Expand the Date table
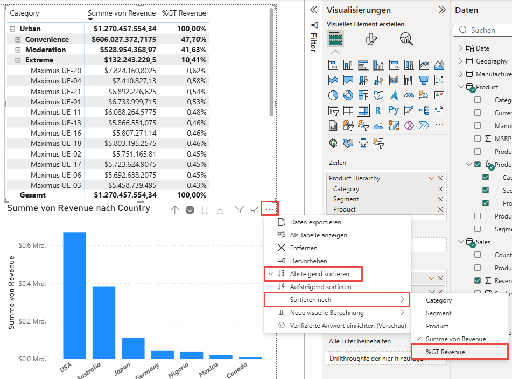 point(460,48)
